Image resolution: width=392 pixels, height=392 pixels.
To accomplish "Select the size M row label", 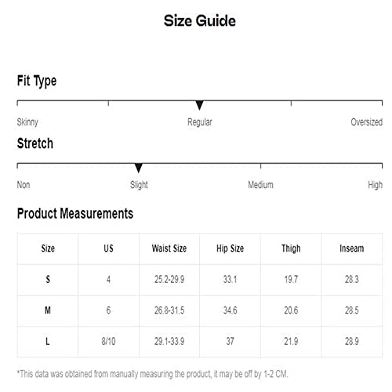I will pos(48,310).
